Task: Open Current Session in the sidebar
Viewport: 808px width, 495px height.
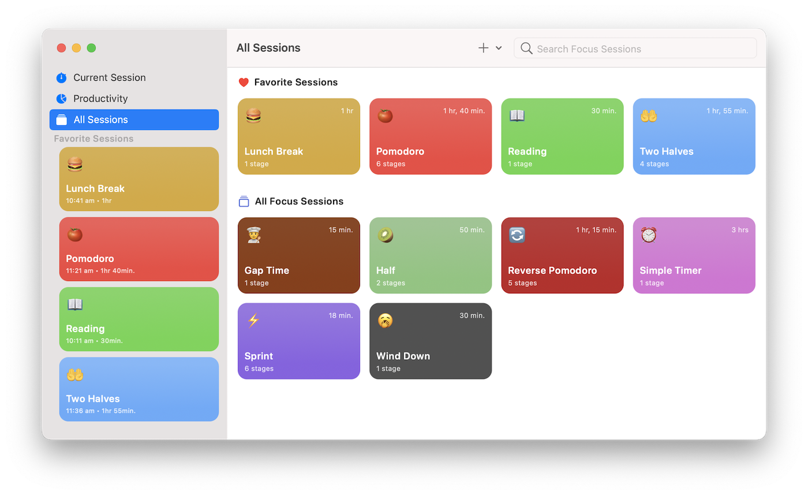Action: tap(109, 77)
